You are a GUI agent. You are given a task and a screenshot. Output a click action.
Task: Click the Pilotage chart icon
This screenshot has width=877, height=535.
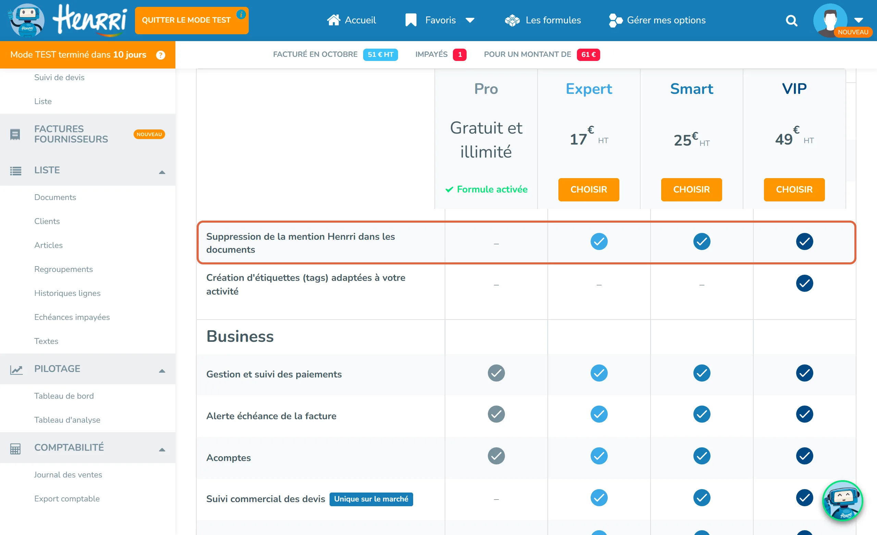tap(16, 370)
